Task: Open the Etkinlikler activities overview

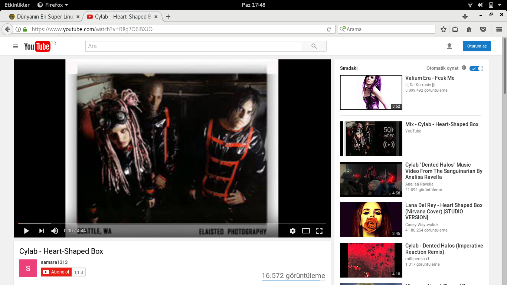Action: coord(17,5)
